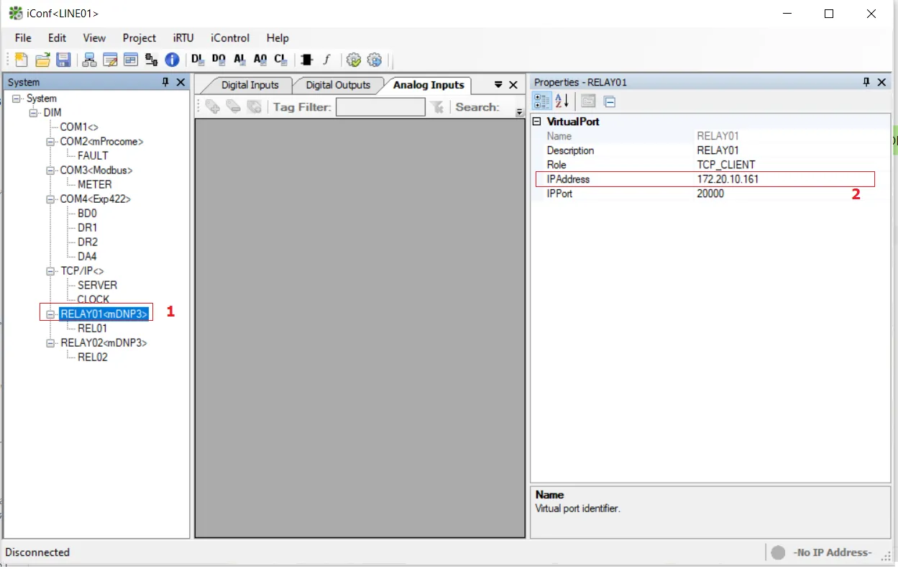898x569 pixels.
Task: Click the edit form pencil toolbar icon
Action: tap(110, 60)
